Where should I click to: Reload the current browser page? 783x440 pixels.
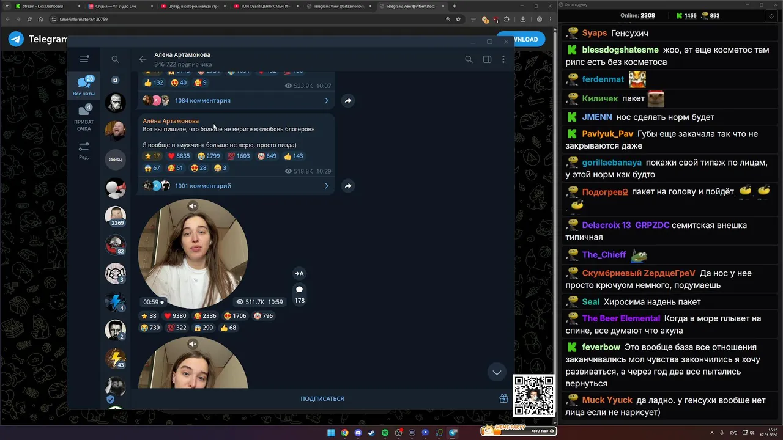click(x=29, y=19)
